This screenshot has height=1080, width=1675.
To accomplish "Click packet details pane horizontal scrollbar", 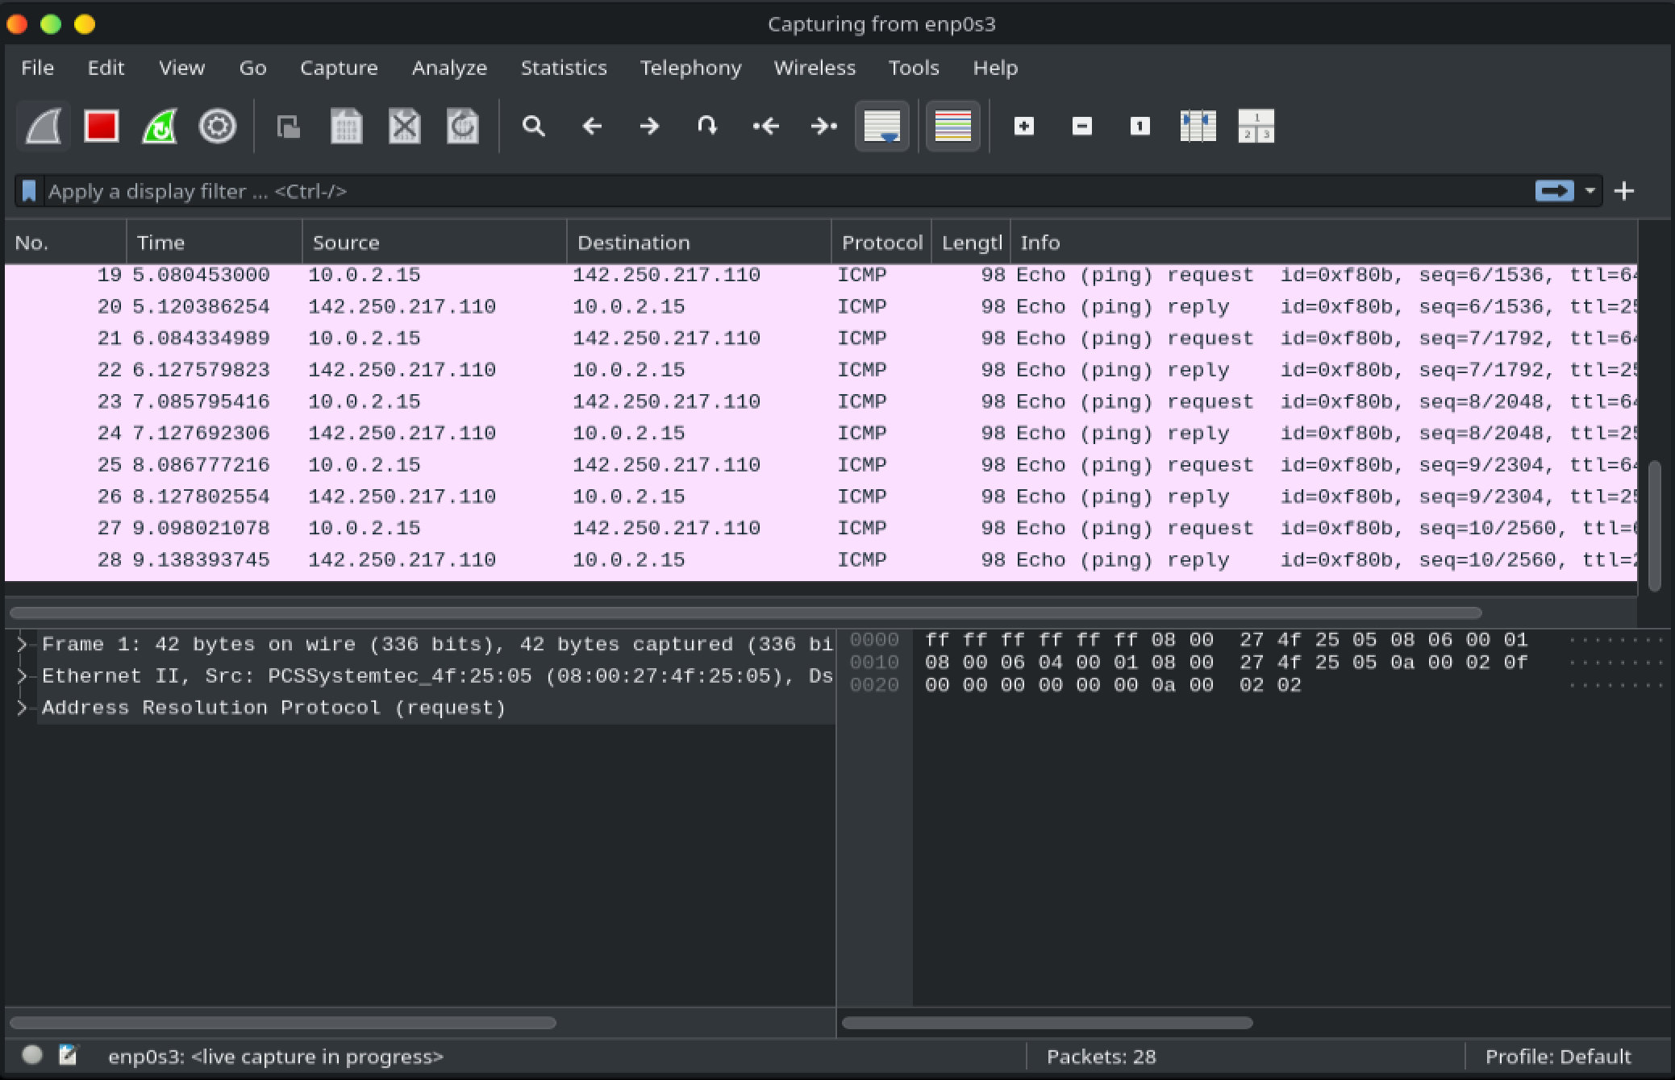I will (282, 1023).
